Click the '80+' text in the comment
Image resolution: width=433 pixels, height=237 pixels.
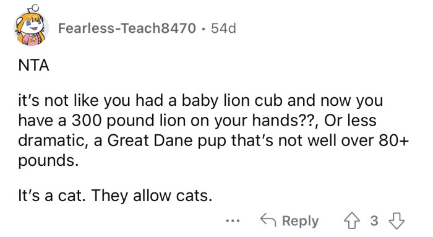pos(393,140)
